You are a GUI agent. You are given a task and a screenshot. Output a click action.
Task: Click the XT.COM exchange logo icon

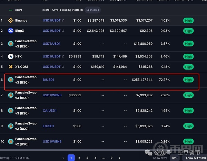11,67
